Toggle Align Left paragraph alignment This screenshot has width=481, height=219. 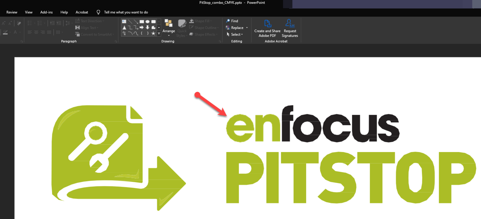[30, 32]
